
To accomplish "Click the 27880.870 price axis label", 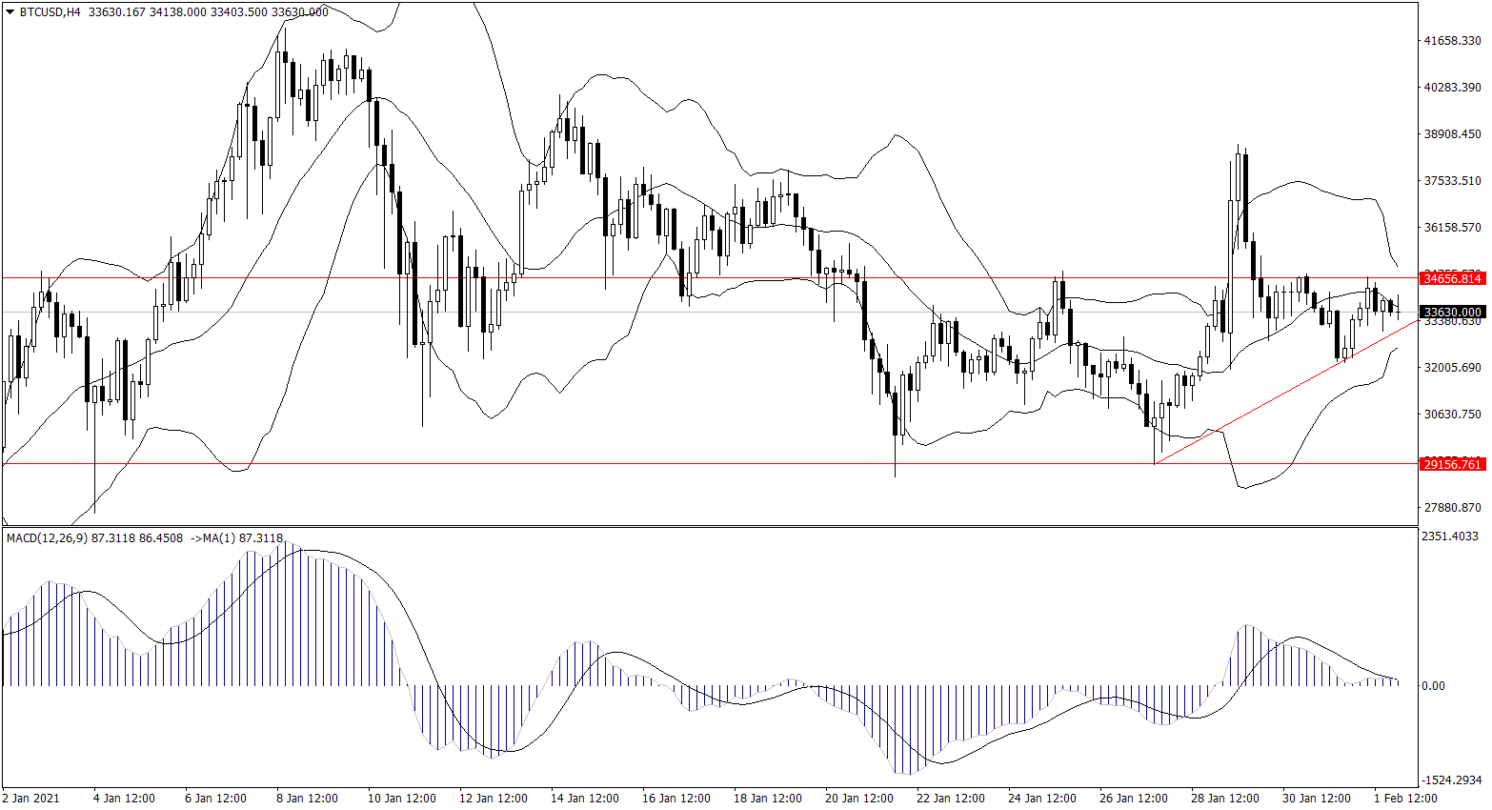I will coord(1452,508).
